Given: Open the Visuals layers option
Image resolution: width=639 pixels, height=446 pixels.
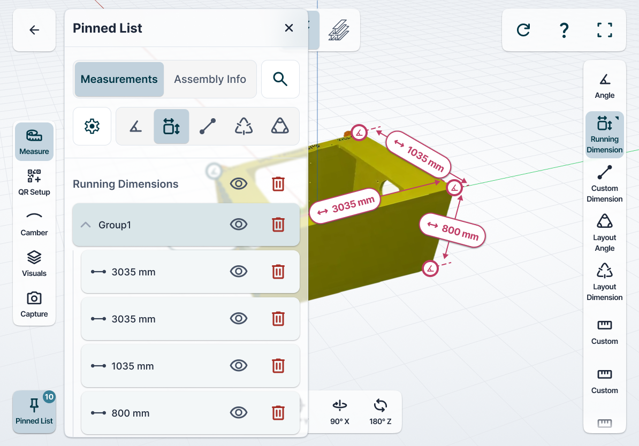Looking at the screenshot, I should click(x=34, y=264).
